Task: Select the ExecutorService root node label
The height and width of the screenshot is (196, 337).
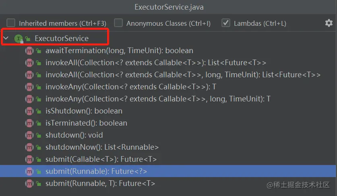Action: (62, 39)
